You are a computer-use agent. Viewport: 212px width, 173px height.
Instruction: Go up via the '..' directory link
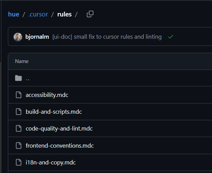click(x=27, y=78)
